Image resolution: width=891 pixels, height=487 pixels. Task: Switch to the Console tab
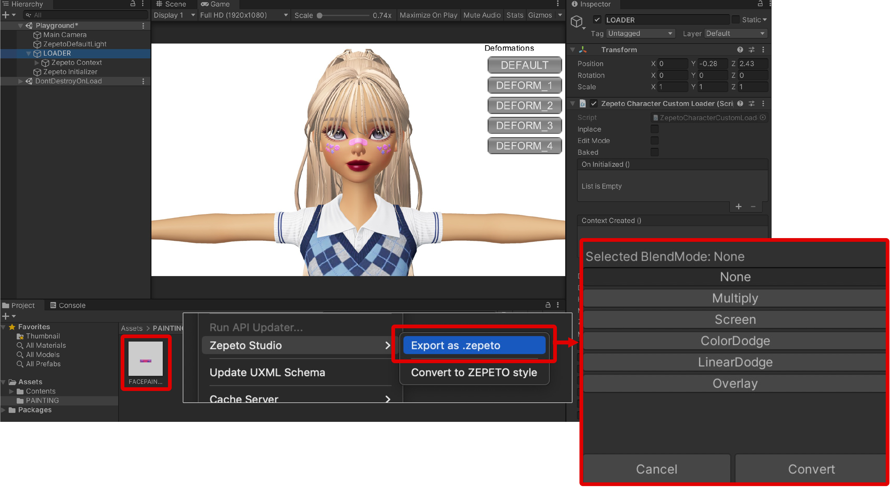(x=68, y=305)
